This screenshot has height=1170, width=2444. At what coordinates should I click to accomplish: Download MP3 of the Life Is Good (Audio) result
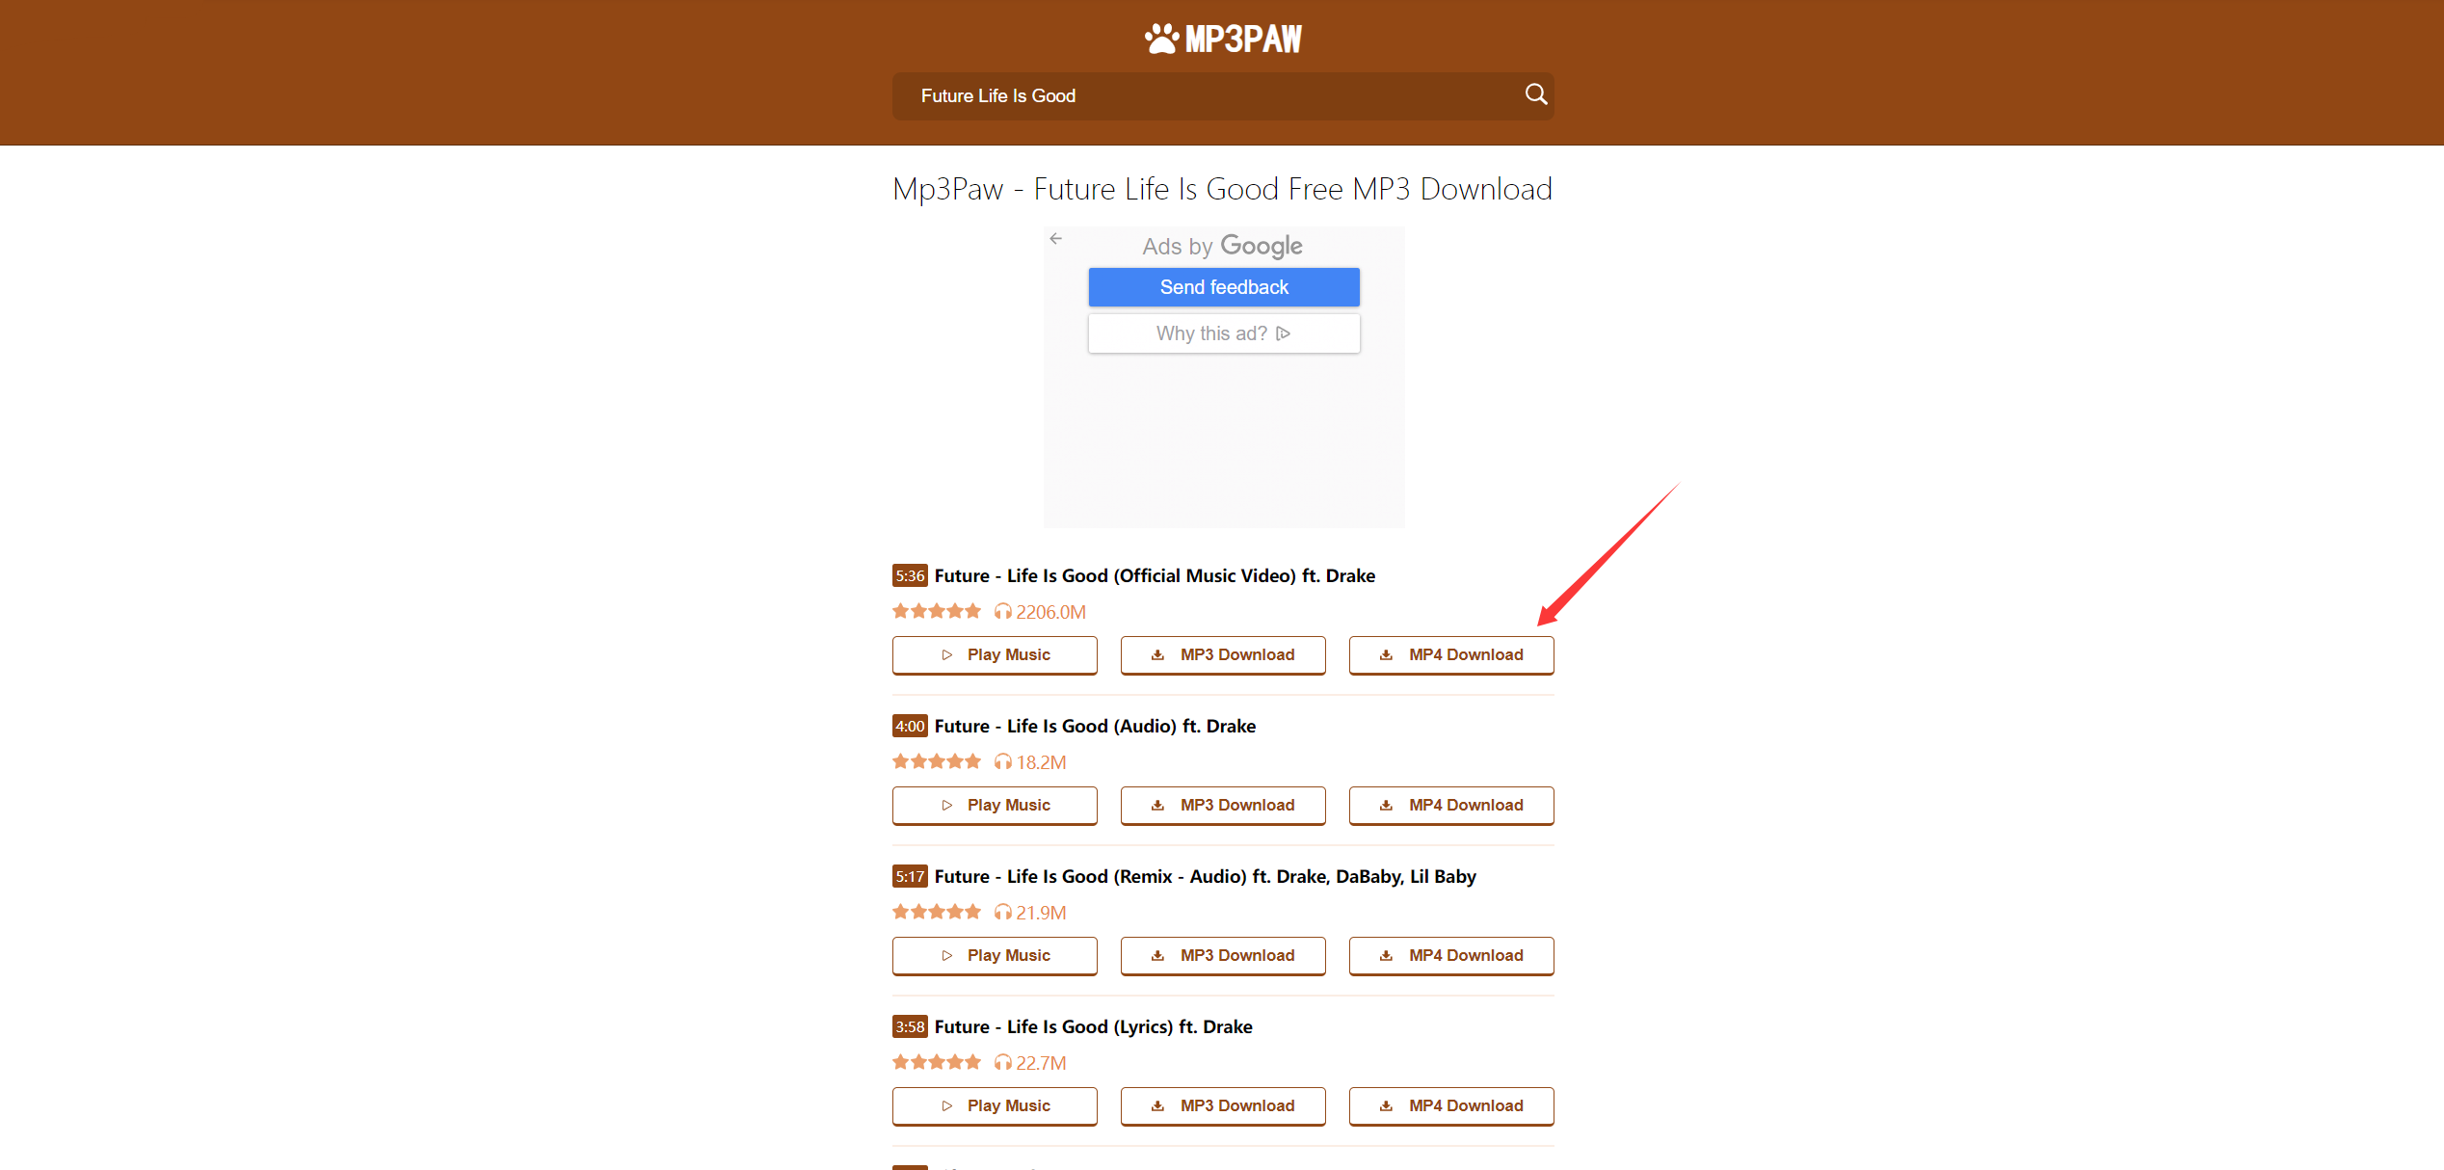point(1222,805)
